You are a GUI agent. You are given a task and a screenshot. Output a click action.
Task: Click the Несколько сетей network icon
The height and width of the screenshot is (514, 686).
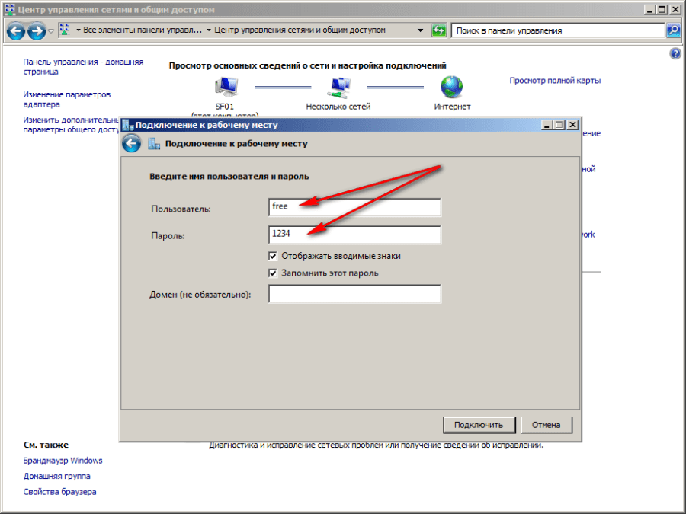pyautogui.click(x=339, y=86)
